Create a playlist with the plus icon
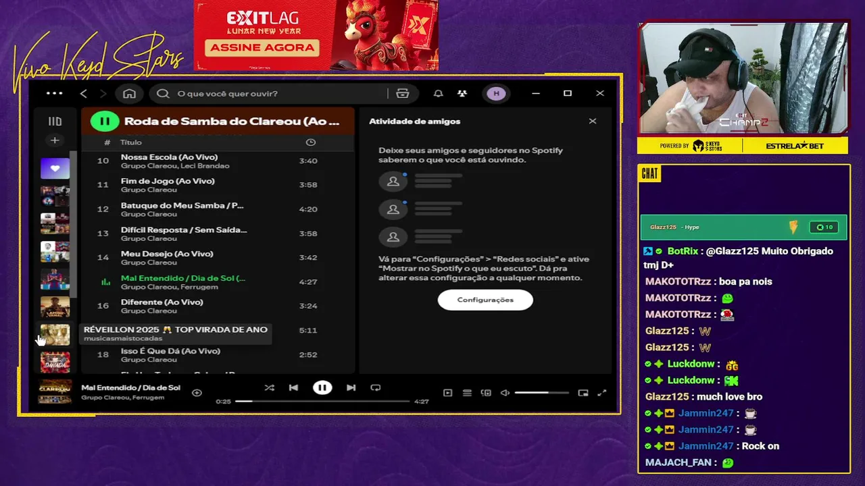 point(55,140)
